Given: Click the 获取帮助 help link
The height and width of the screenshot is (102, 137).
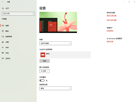Looking at the screenshot, I should (x=110, y=31).
